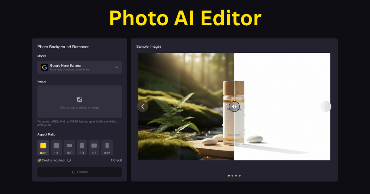The image size is (370, 194).
Task: Click the Photo Background Remover heading
Action: 63,47
